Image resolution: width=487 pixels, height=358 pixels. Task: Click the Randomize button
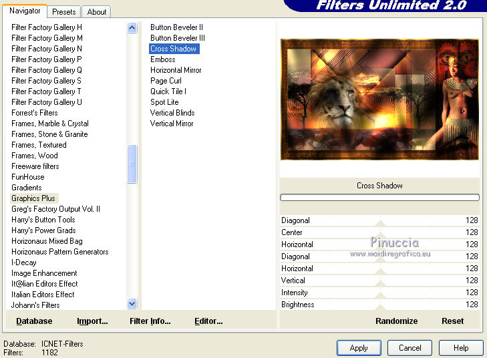[396, 321]
